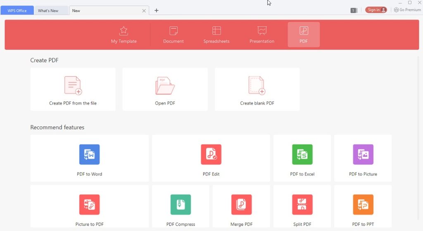The height and width of the screenshot is (231, 423).
Task: Select the PDF to Excel icon
Action: coord(302,155)
